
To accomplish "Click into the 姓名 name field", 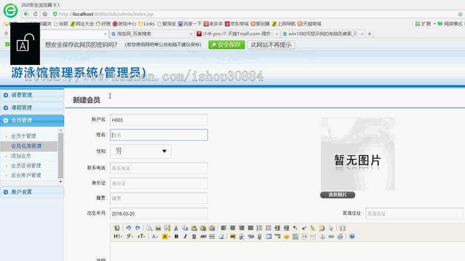I will point(159,135).
